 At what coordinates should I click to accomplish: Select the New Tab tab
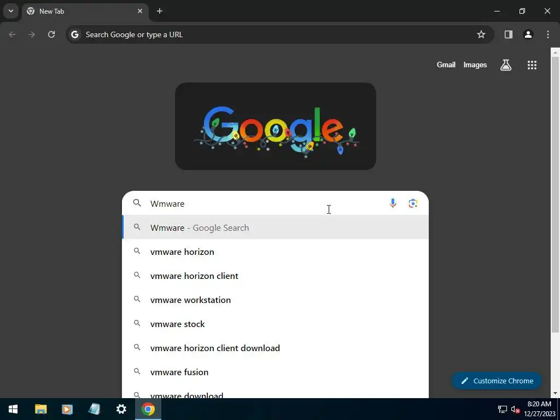pos(85,11)
